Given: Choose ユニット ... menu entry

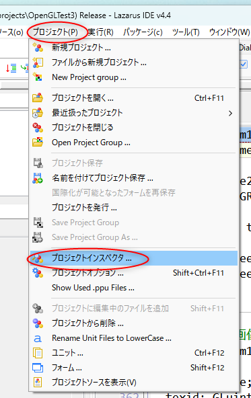Looking at the screenshot, I should tap(134, 353).
